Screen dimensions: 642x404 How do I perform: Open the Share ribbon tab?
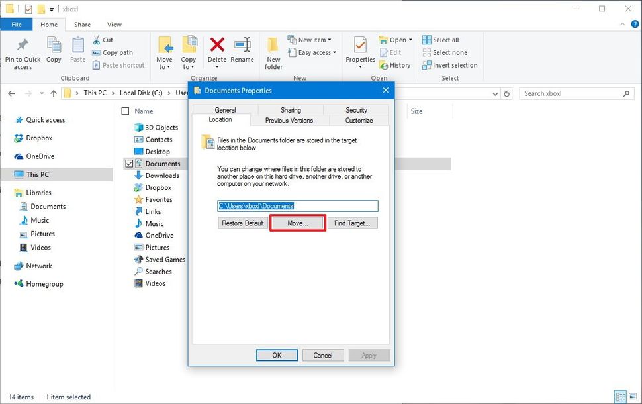(82, 24)
